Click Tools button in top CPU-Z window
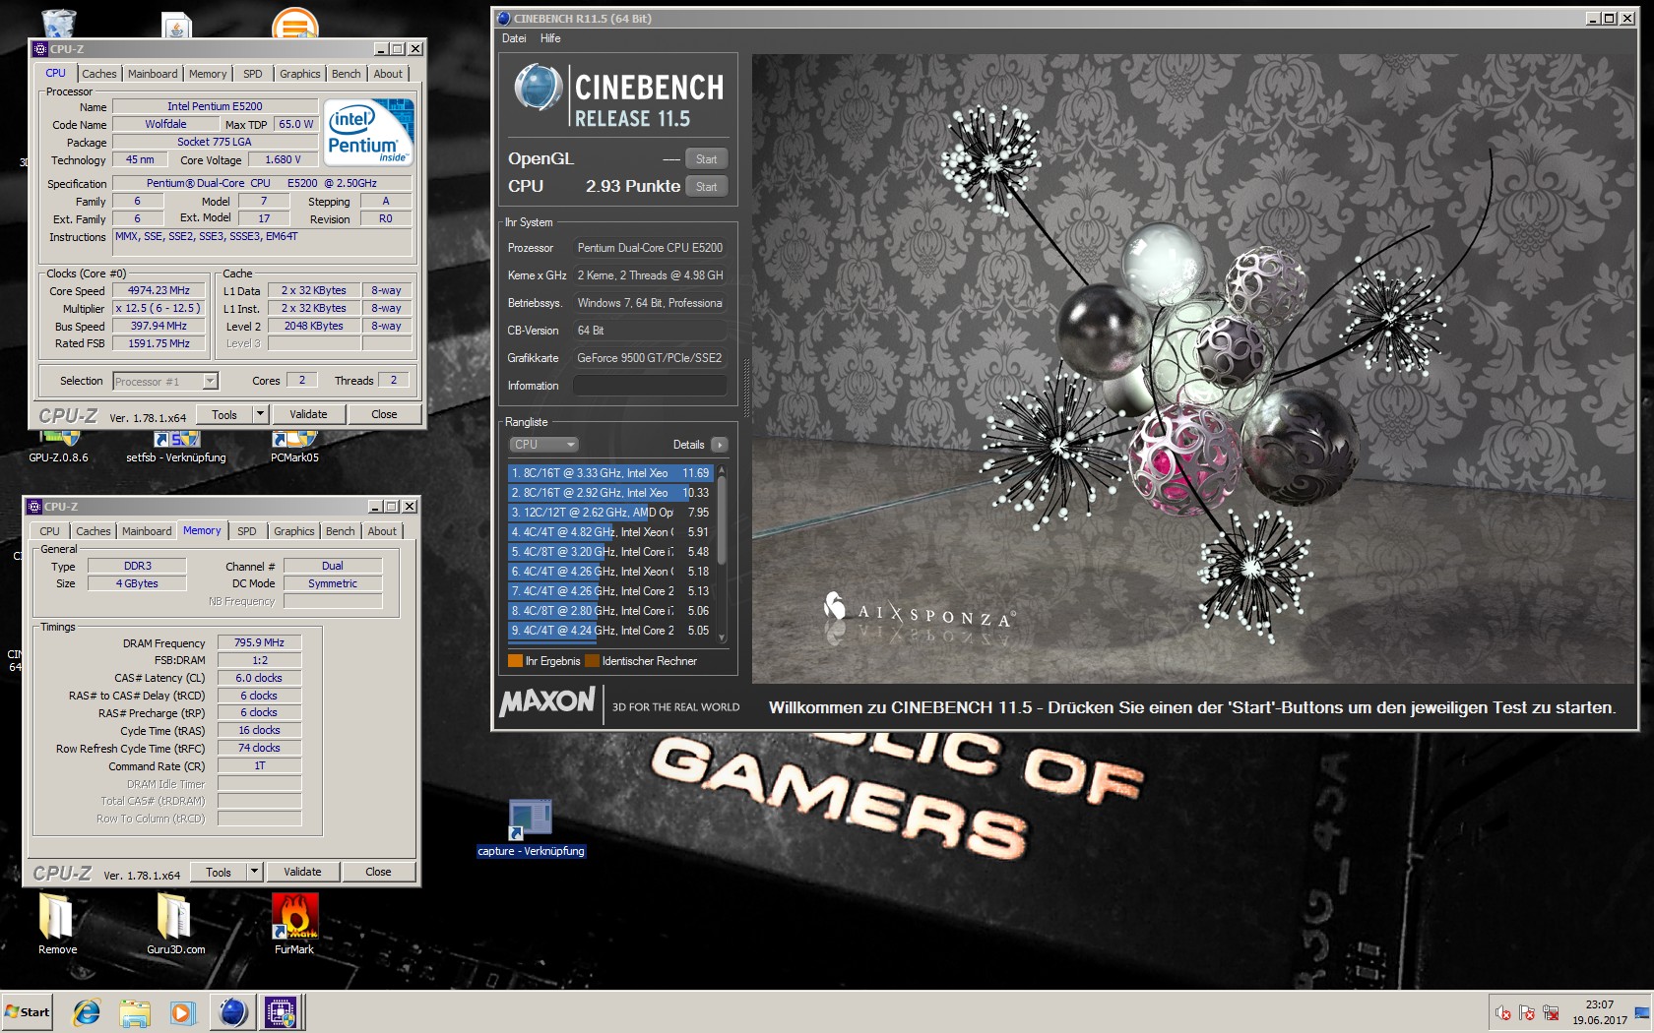Image resolution: width=1654 pixels, height=1033 pixels. click(224, 415)
